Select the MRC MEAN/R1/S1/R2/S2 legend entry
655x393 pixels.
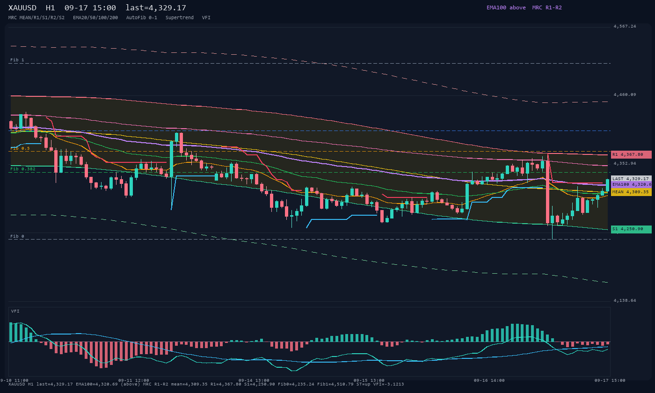click(36, 18)
